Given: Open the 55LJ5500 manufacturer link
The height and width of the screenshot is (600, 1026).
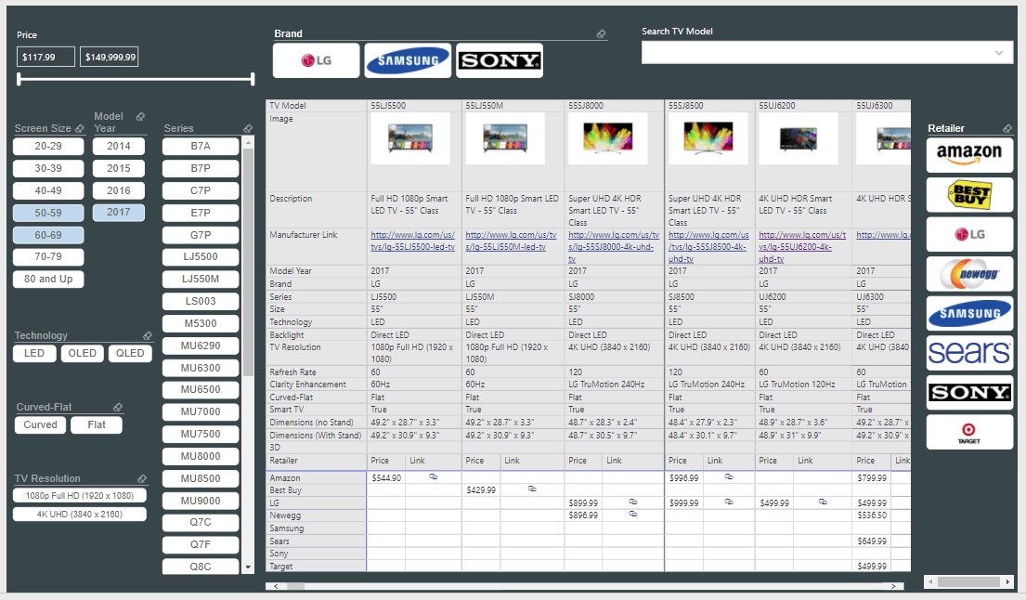Looking at the screenshot, I should tap(413, 241).
